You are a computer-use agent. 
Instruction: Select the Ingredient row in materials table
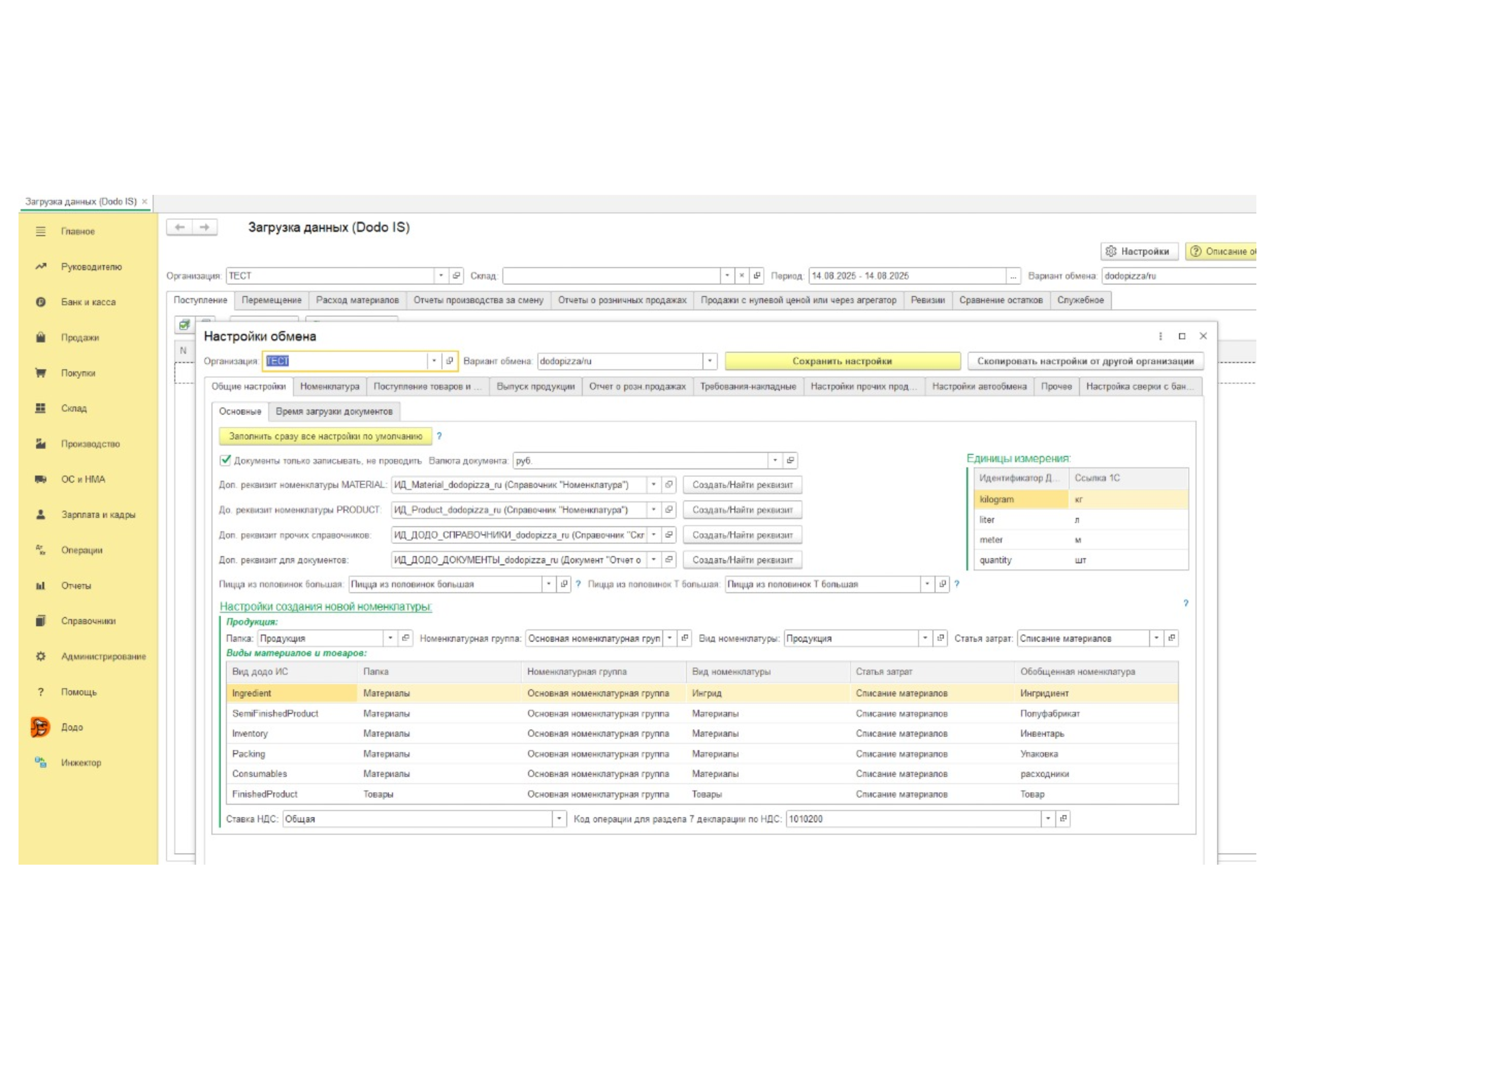coord(251,693)
